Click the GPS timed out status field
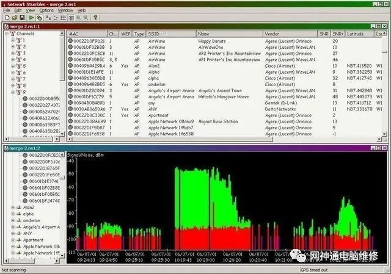Screen dimensions: 391x274 (x=341, y=270)
